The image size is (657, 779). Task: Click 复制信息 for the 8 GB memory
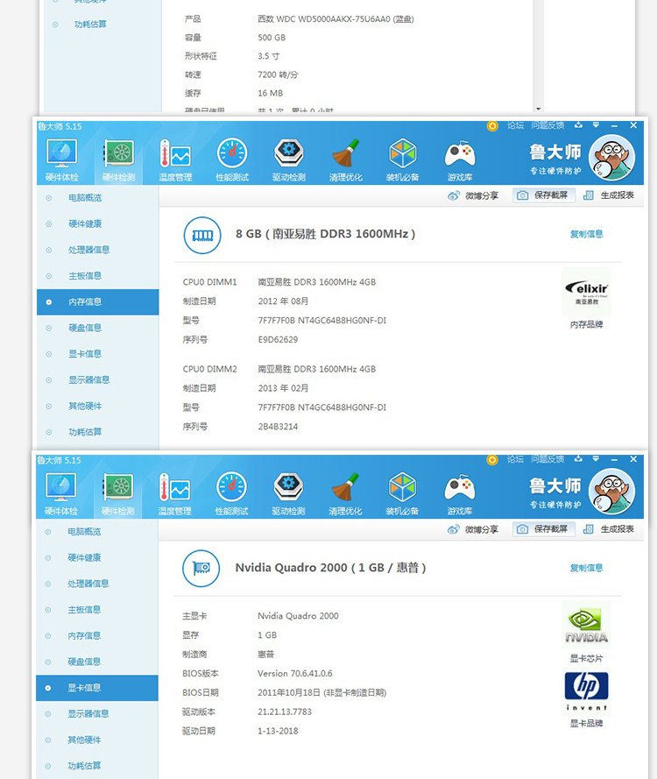[x=587, y=234]
